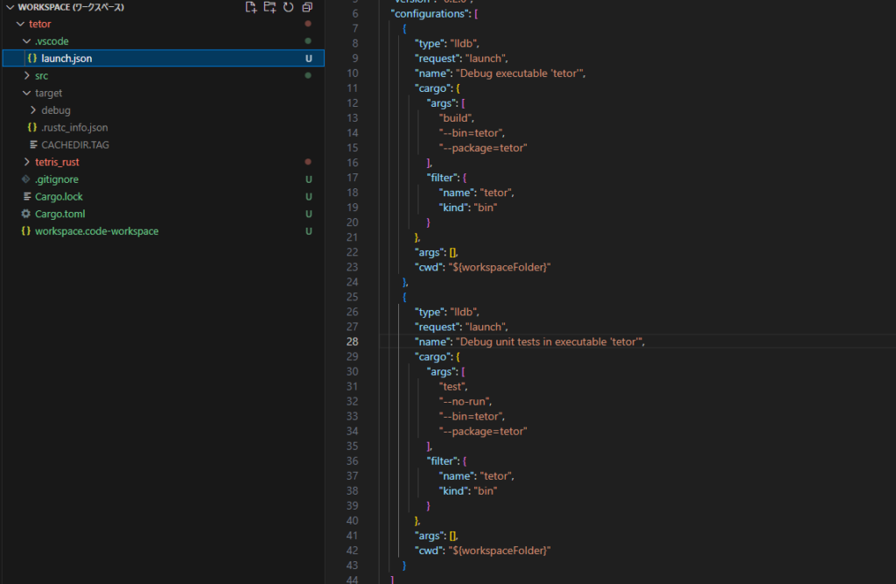
Task: Collapse the target folder
Action: point(27,93)
